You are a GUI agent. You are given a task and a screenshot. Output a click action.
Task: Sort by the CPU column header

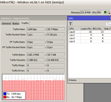(74, 29)
